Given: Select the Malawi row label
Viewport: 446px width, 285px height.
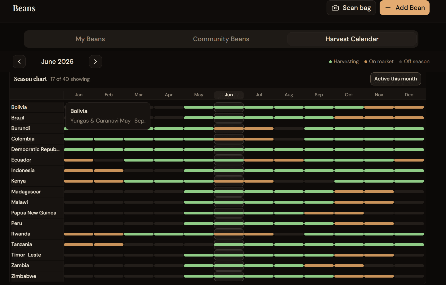Looking at the screenshot, I should [x=20, y=202].
